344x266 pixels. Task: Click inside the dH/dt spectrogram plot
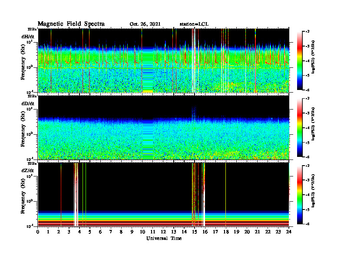coord(163,60)
